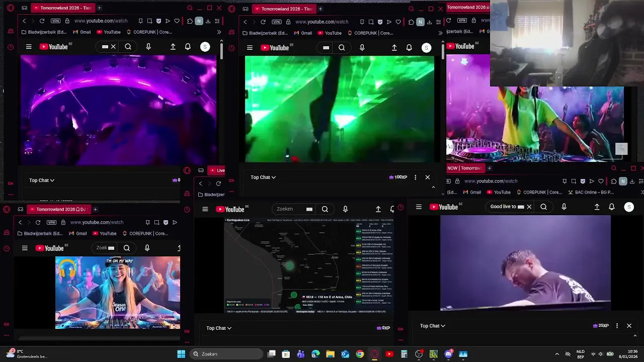Close the chat panel beside 100XP
Image resolution: width=644 pixels, height=362 pixels.
click(428, 177)
